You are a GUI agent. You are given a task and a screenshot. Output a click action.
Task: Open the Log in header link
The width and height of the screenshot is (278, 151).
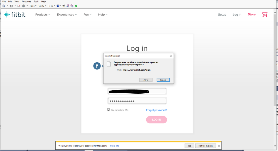237,14
